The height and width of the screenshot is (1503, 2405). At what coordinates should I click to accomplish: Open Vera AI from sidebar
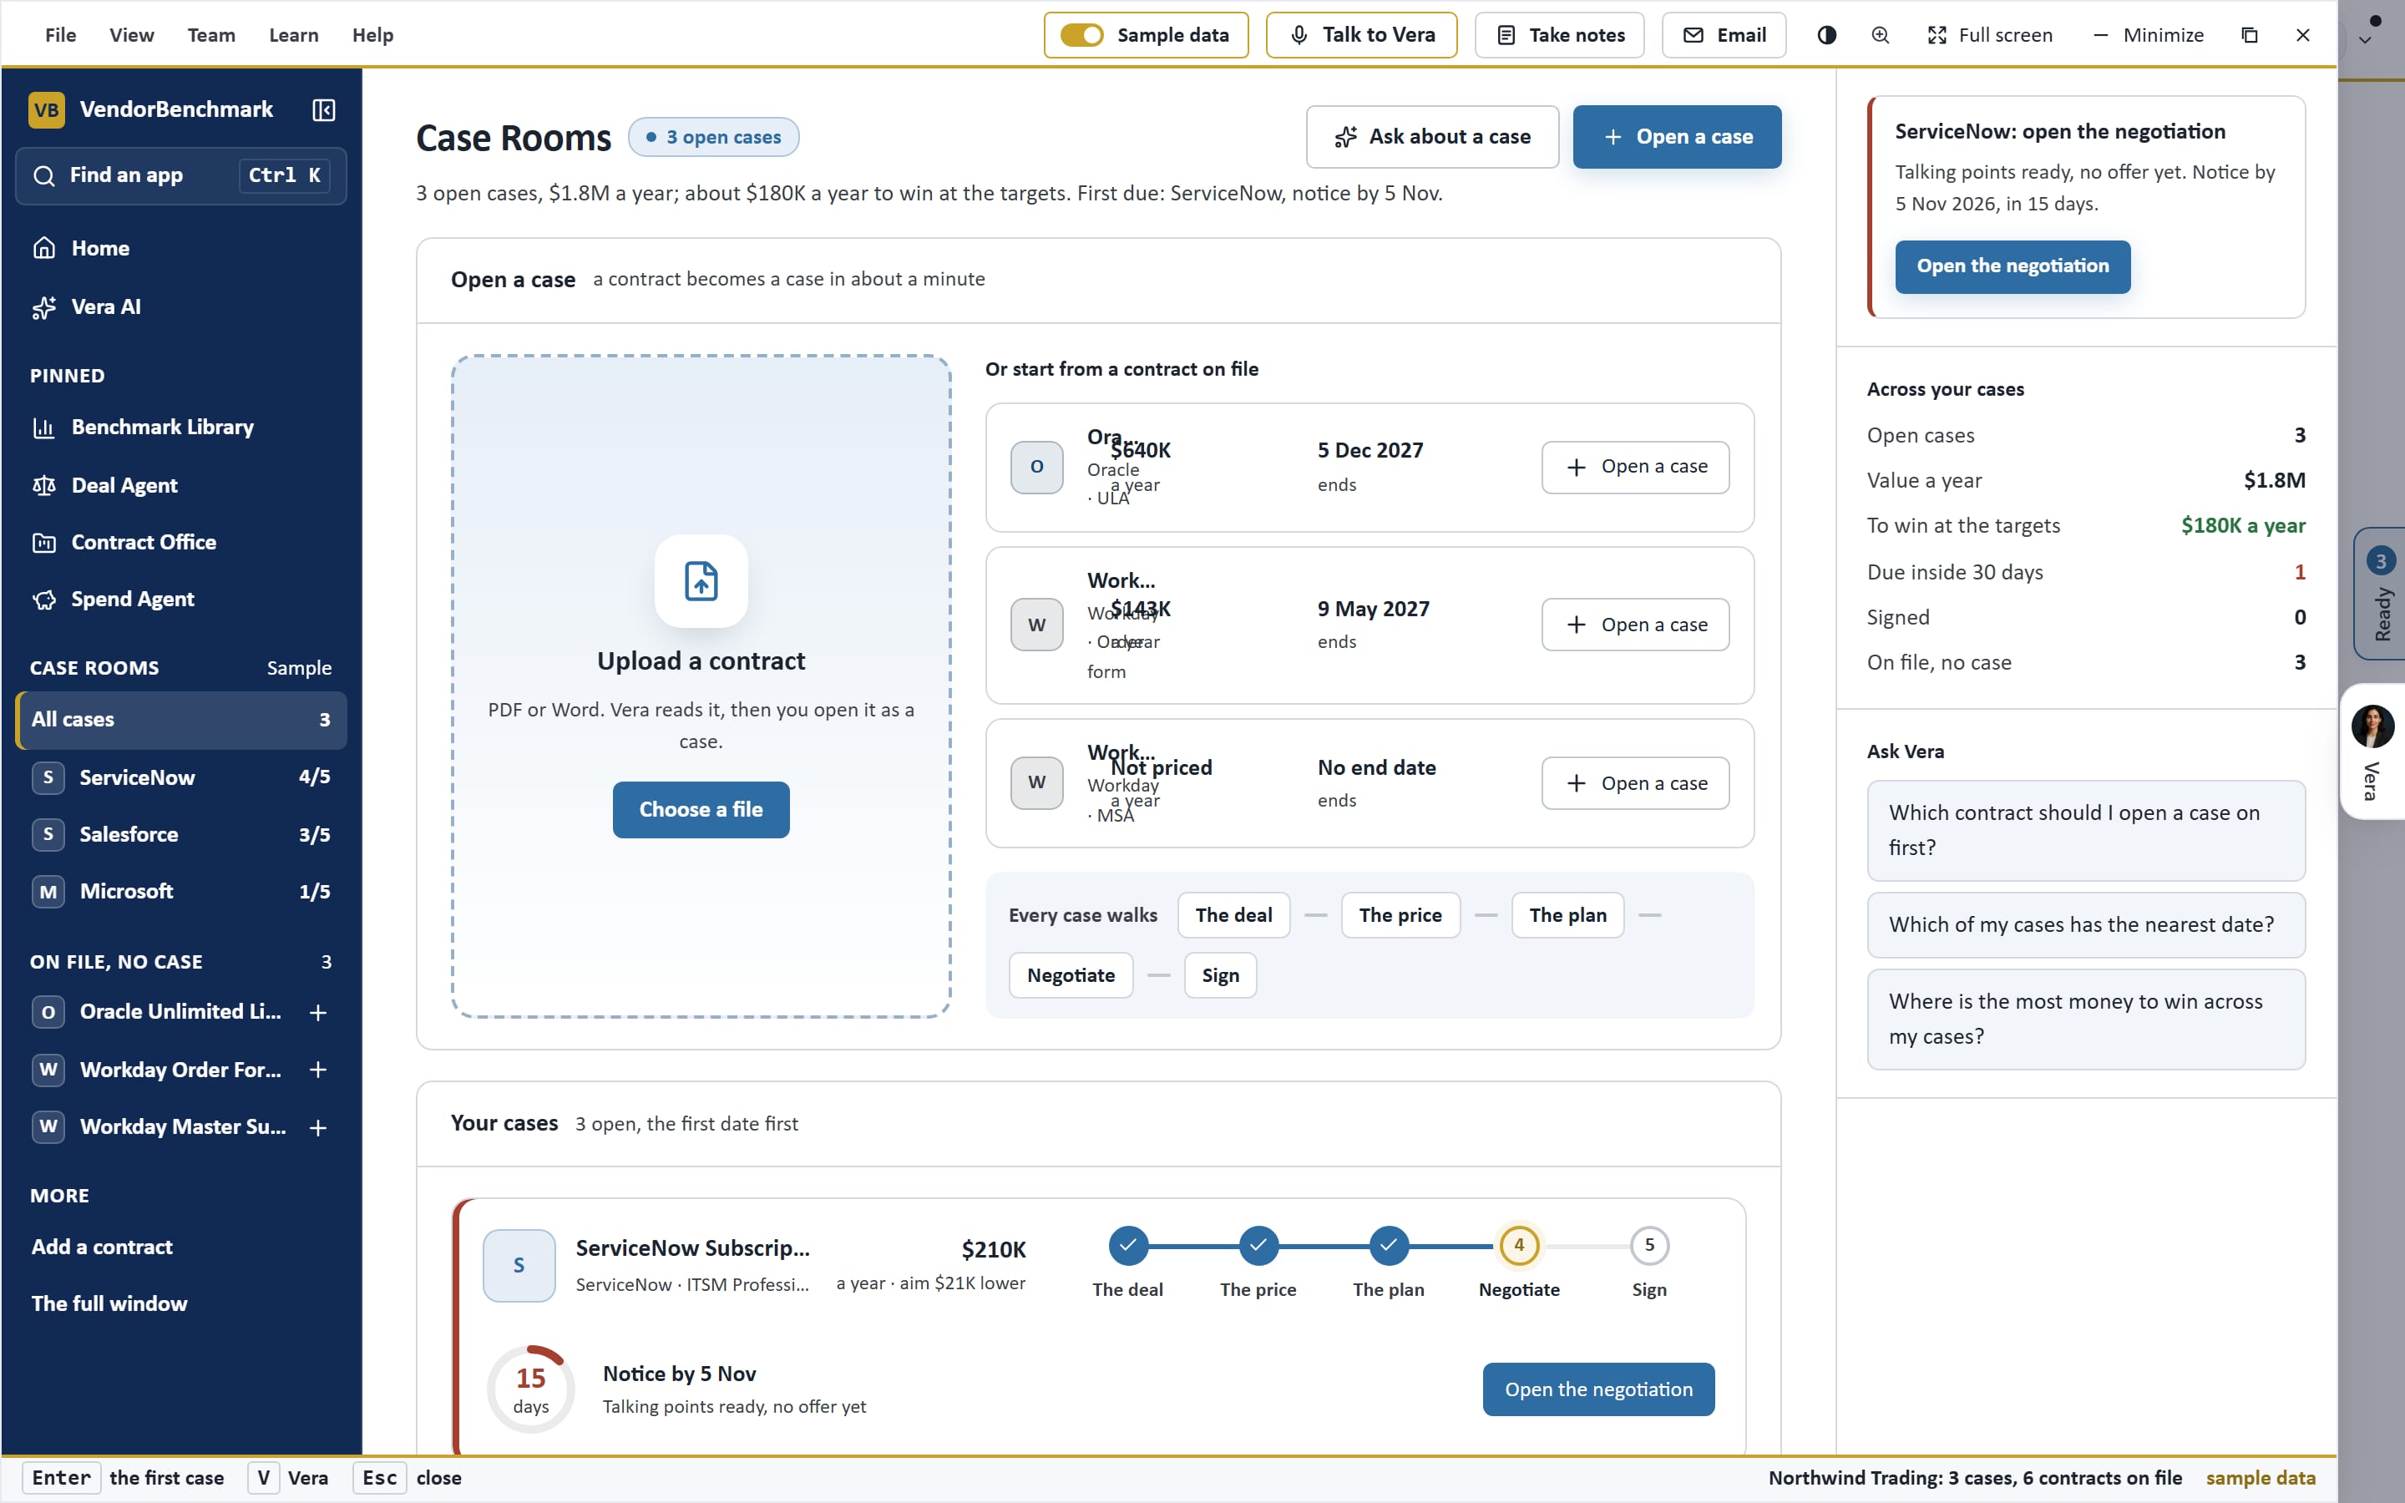181,307
